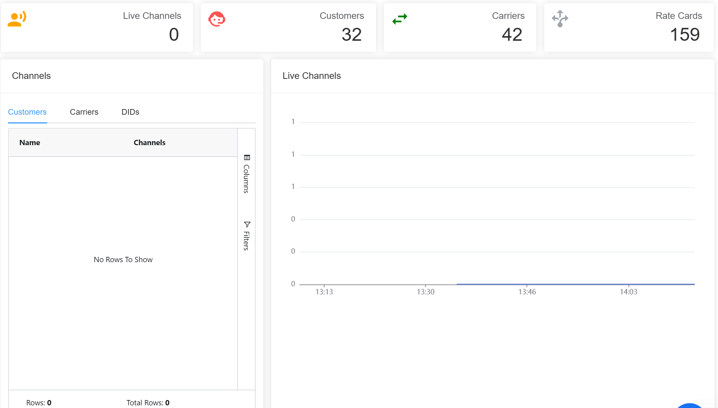Click the Live Channels count 0 card

tap(174, 34)
